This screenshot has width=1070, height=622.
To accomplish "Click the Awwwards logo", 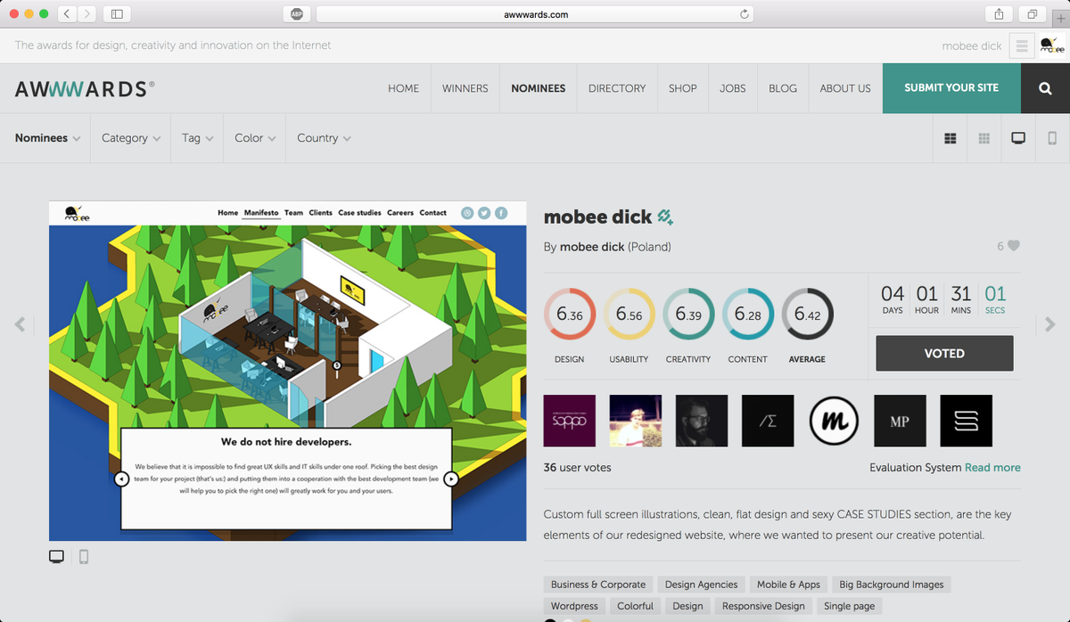I will [85, 88].
